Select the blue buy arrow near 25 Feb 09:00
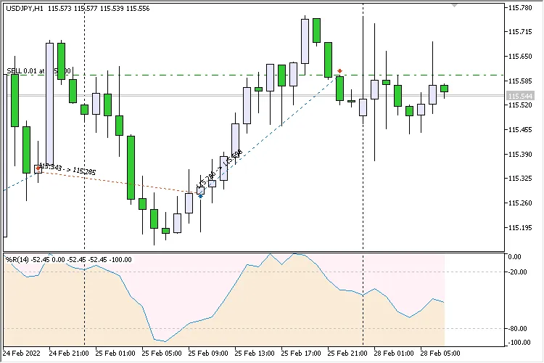Image resolution: width=544 pixels, height=363 pixels. 200,195
